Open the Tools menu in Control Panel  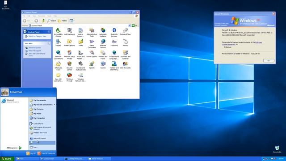coord(49,16)
